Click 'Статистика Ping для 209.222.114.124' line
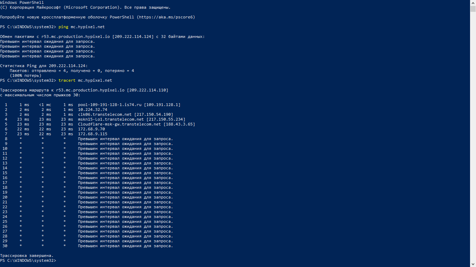 (x=44, y=66)
